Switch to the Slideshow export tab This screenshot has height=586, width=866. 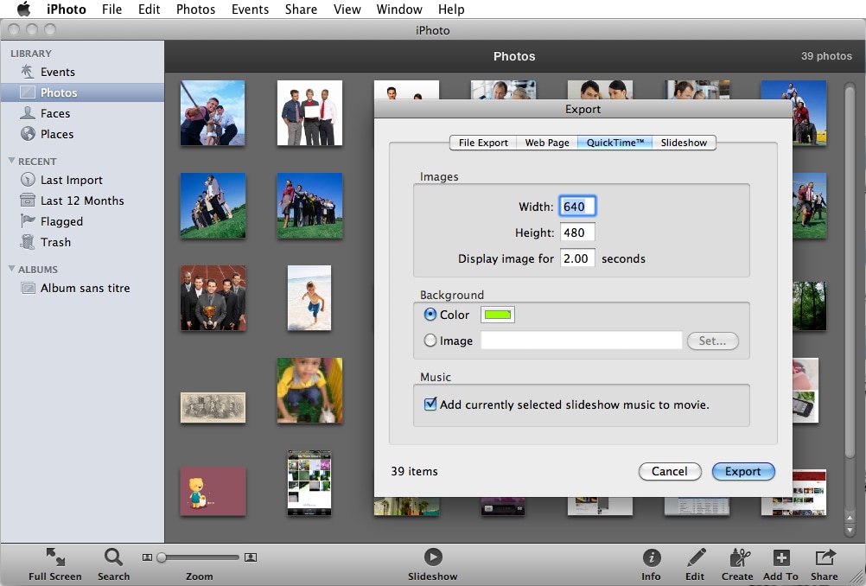point(684,143)
